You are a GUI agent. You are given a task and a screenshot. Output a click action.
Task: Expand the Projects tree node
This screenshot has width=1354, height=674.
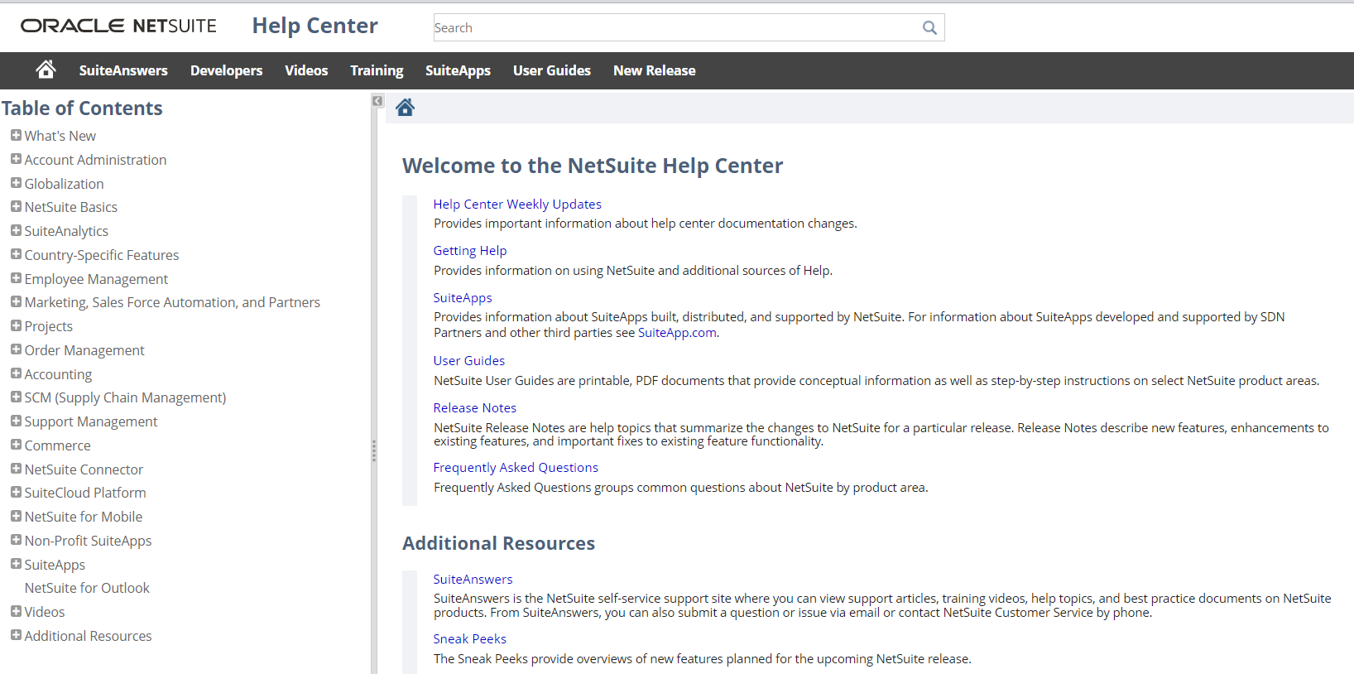coord(16,325)
